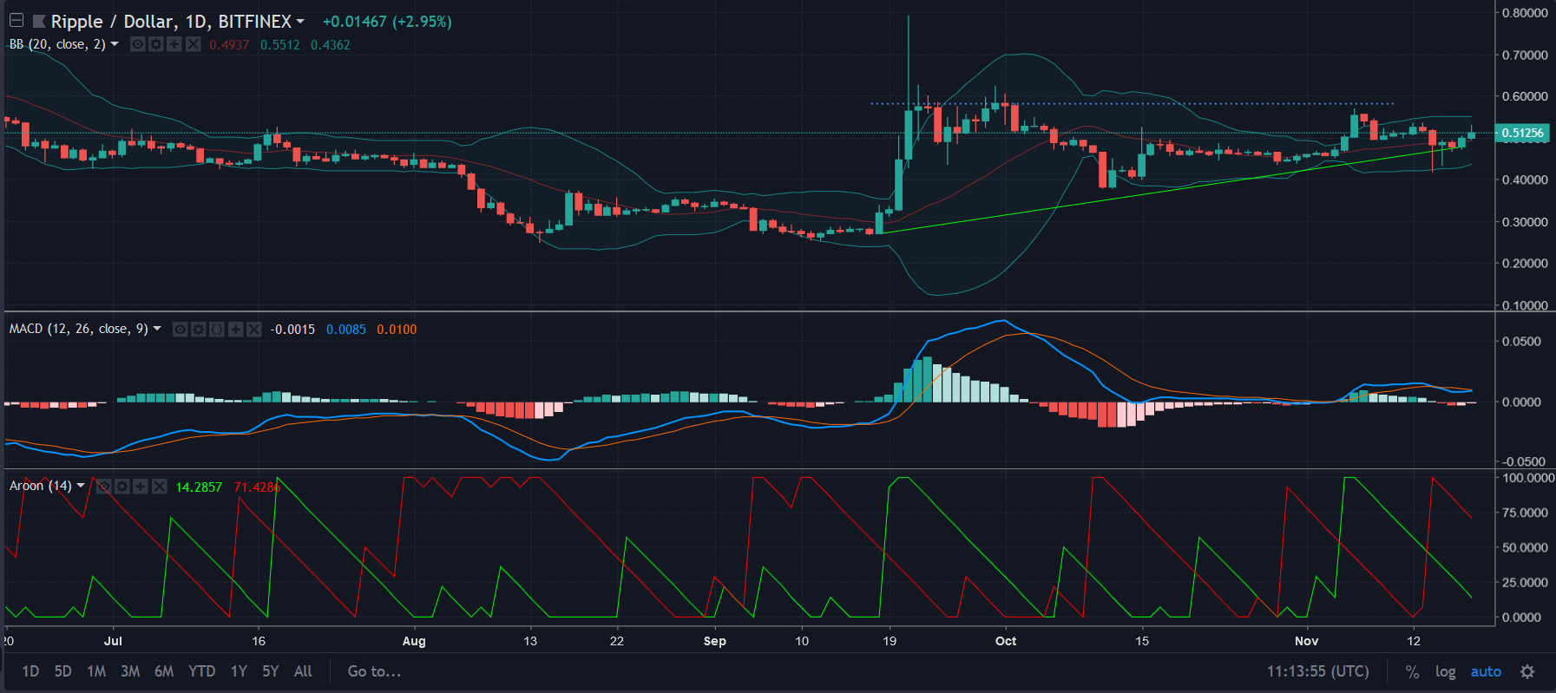The height and width of the screenshot is (693, 1556).
Task: Click MACD line value 0.0085
Action: 346,330
